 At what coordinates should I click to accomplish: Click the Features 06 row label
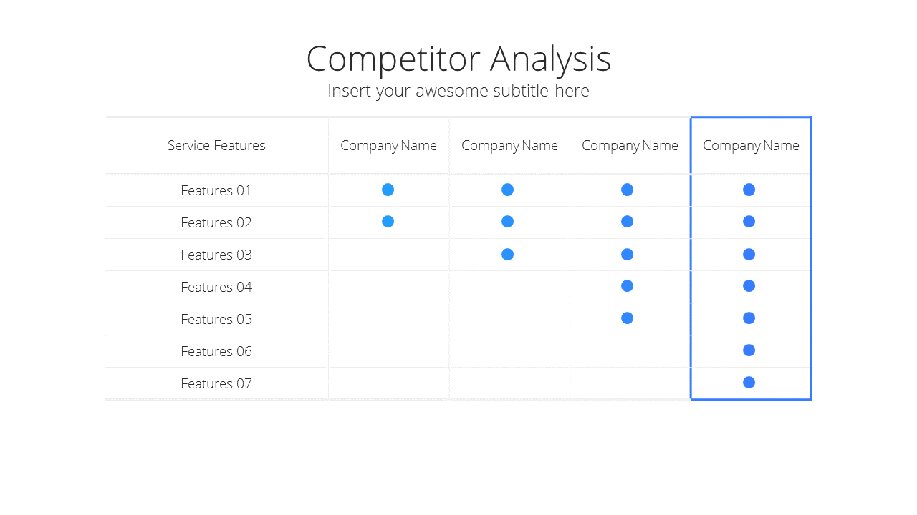(x=216, y=351)
